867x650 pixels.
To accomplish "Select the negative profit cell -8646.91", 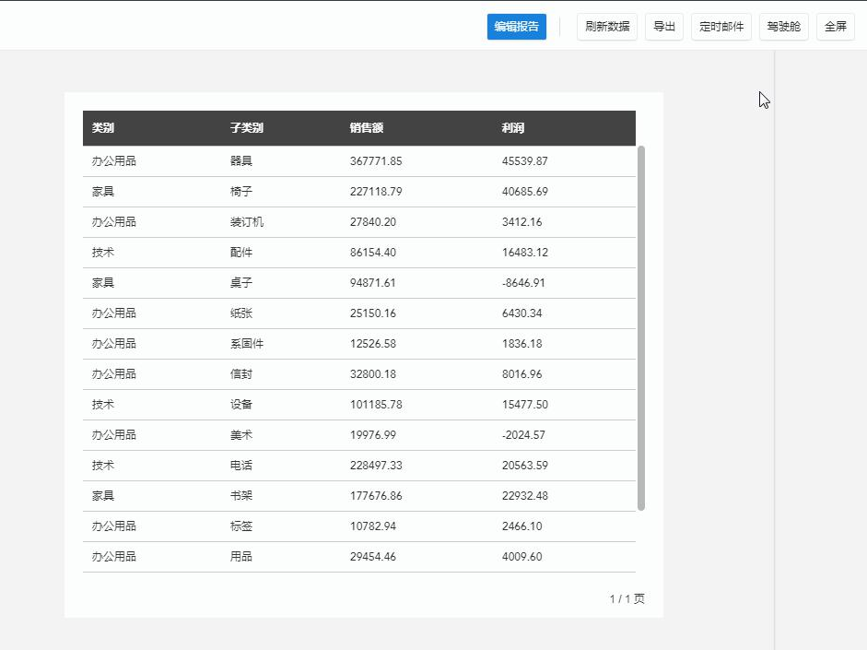I will (x=523, y=283).
